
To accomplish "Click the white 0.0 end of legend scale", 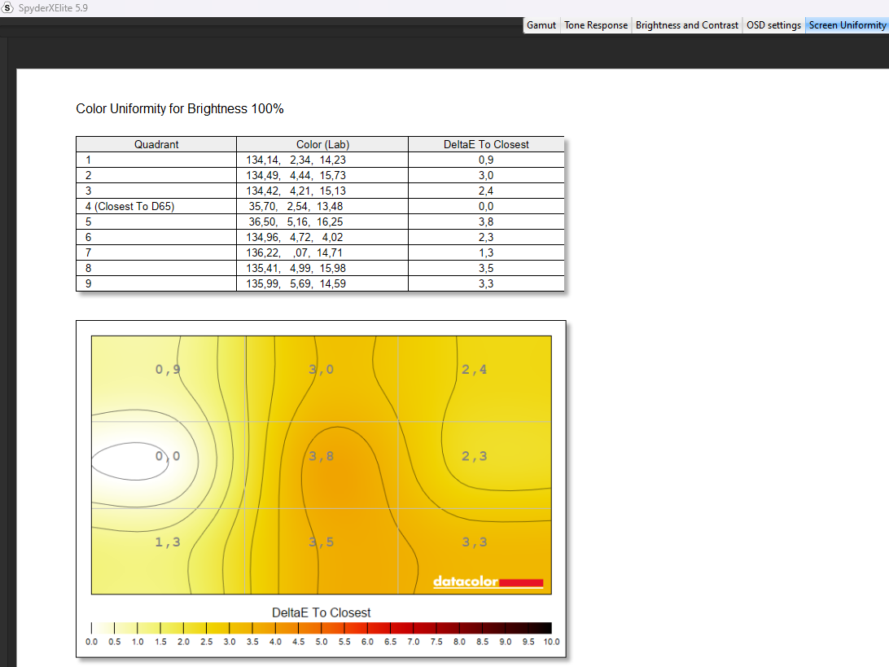I will [x=95, y=628].
